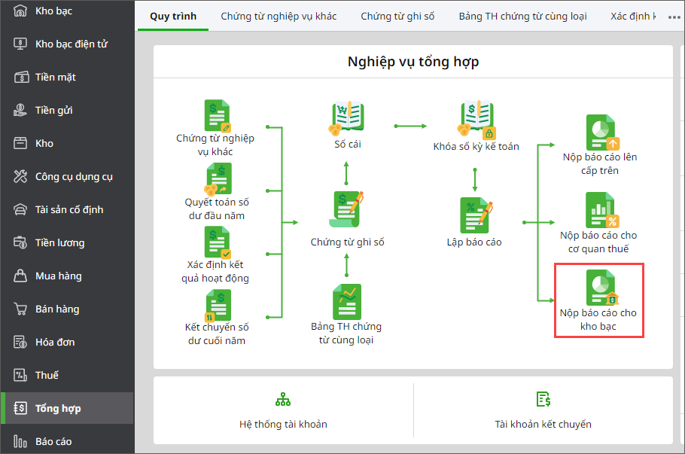Image resolution: width=685 pixels, height=454 pixels.
Task: Click the Khóa sổ kỳ kế toán label
Action: point(476,146)
